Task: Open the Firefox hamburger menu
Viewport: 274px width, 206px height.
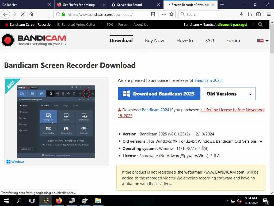Action: coord(269,14)
